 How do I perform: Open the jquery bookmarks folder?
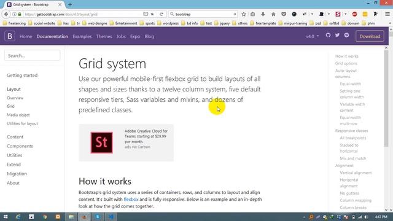click(222, 23)
